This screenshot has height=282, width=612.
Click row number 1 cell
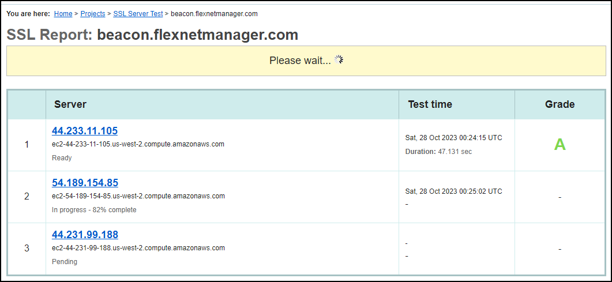click(x=27, y=145)
